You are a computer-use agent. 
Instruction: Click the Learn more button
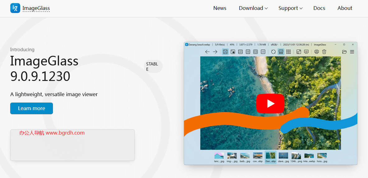coord(31,108)
